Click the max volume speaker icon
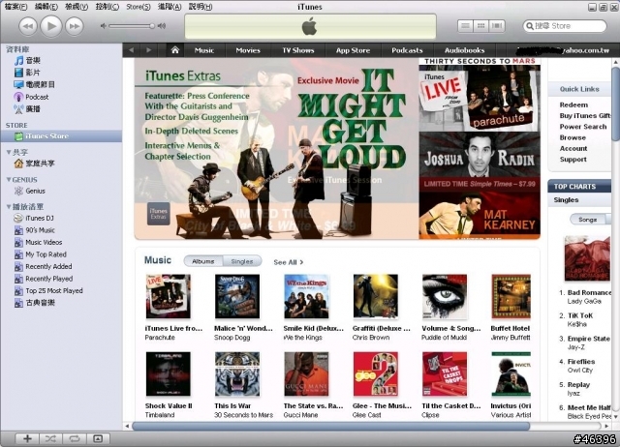This screenshot has height=447, width=620. point(162,26)
